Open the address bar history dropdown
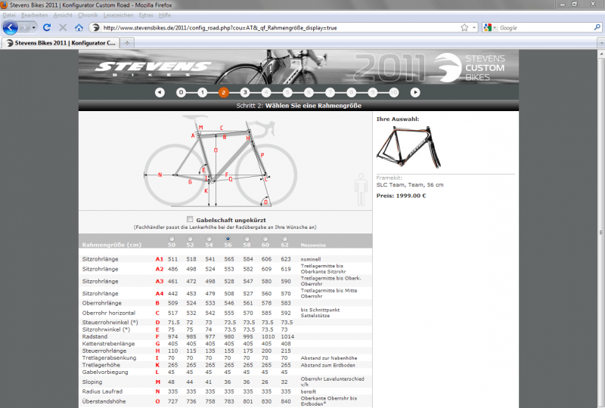The image size is (605, 408). tap(474, 28)
